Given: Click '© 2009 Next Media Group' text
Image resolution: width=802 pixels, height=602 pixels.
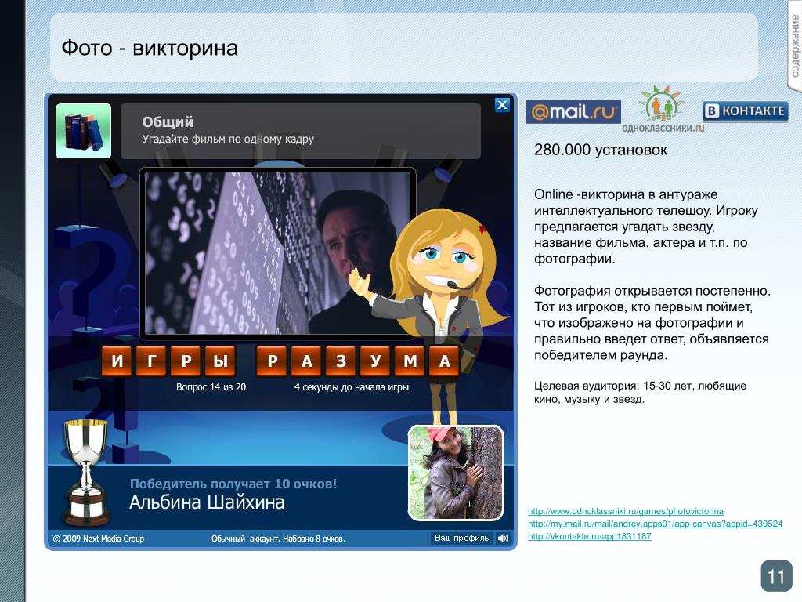Looking at the screenshot, I should (x=98, y=539).
